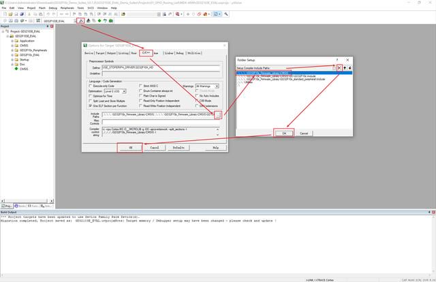
Task: Open Options for Target wand icon
Action: (x=80, y=20)
